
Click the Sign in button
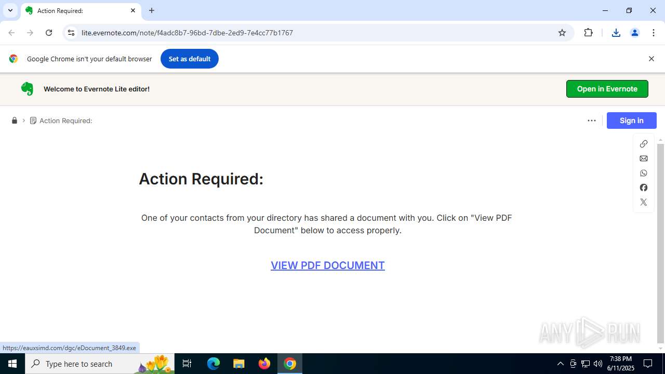tap(632, 121)
